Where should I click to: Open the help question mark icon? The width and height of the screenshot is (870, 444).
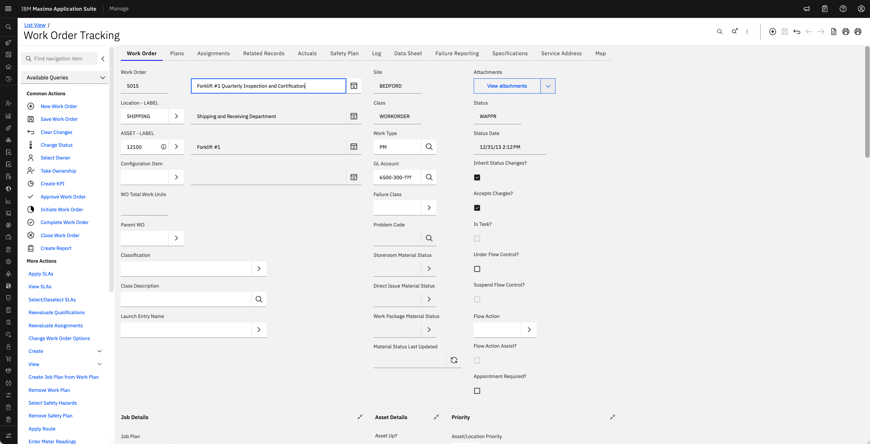click(x=843, y=9)
